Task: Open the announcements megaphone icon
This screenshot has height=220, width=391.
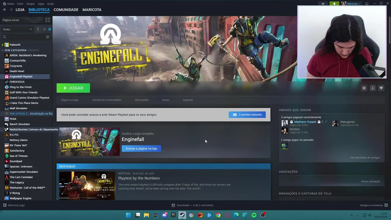Action: [323, 4]
